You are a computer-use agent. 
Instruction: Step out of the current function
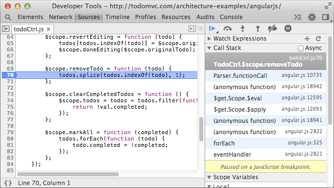pos(258,28)
